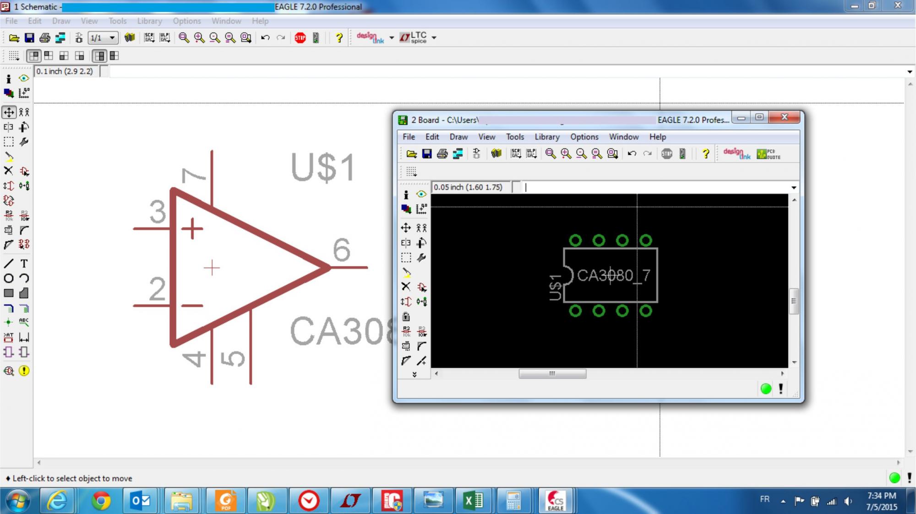The width and height of the screenshot is (916, 514).
Task: Run a ULP from the Board toolbar
Action: pos(531,154)
